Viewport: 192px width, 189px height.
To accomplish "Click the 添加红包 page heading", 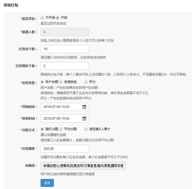I will 11,5.
